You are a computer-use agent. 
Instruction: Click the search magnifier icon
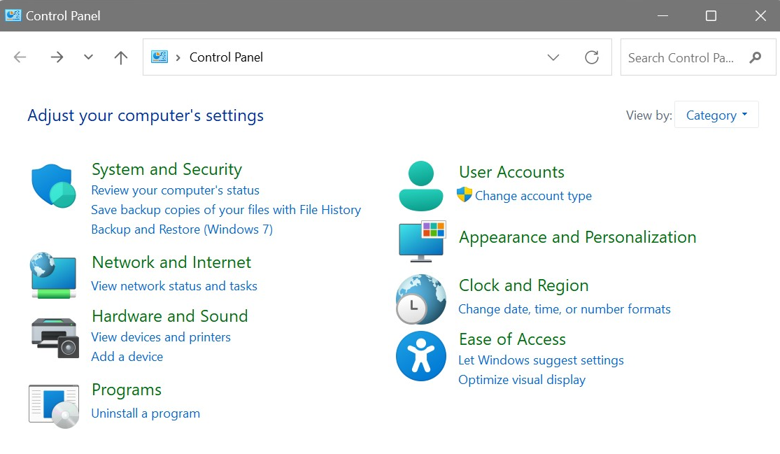[756, 57]
